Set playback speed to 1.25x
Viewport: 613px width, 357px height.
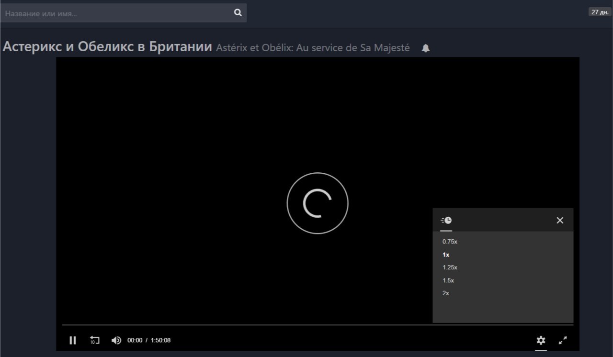450,268
